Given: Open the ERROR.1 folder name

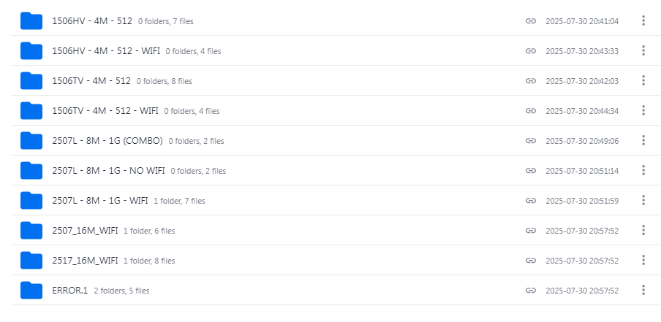Looking at the screenshot, I should pos(70,291).
